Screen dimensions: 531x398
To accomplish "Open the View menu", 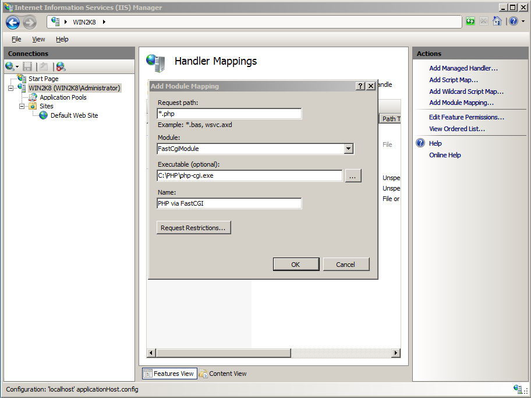I will tap(38, 39).
